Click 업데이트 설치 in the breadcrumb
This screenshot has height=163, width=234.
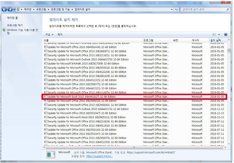(82, 9)
